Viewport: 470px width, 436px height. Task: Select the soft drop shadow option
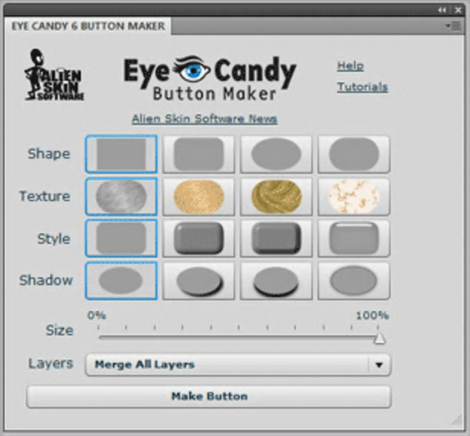(x=199, y=281)
